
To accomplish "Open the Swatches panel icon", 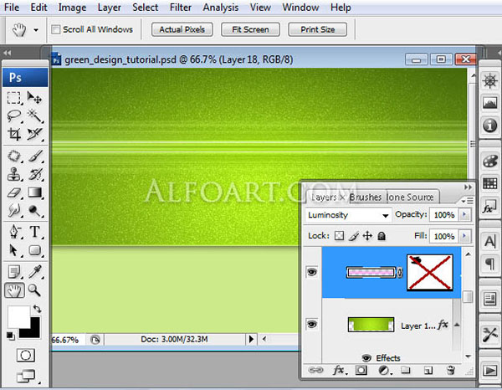I will coord(489,183).
